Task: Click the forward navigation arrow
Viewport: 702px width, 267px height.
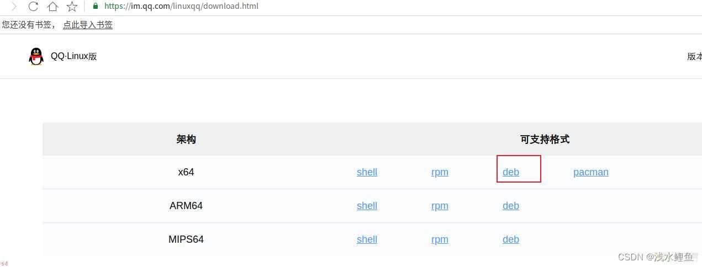Action: tap(14, 7)
